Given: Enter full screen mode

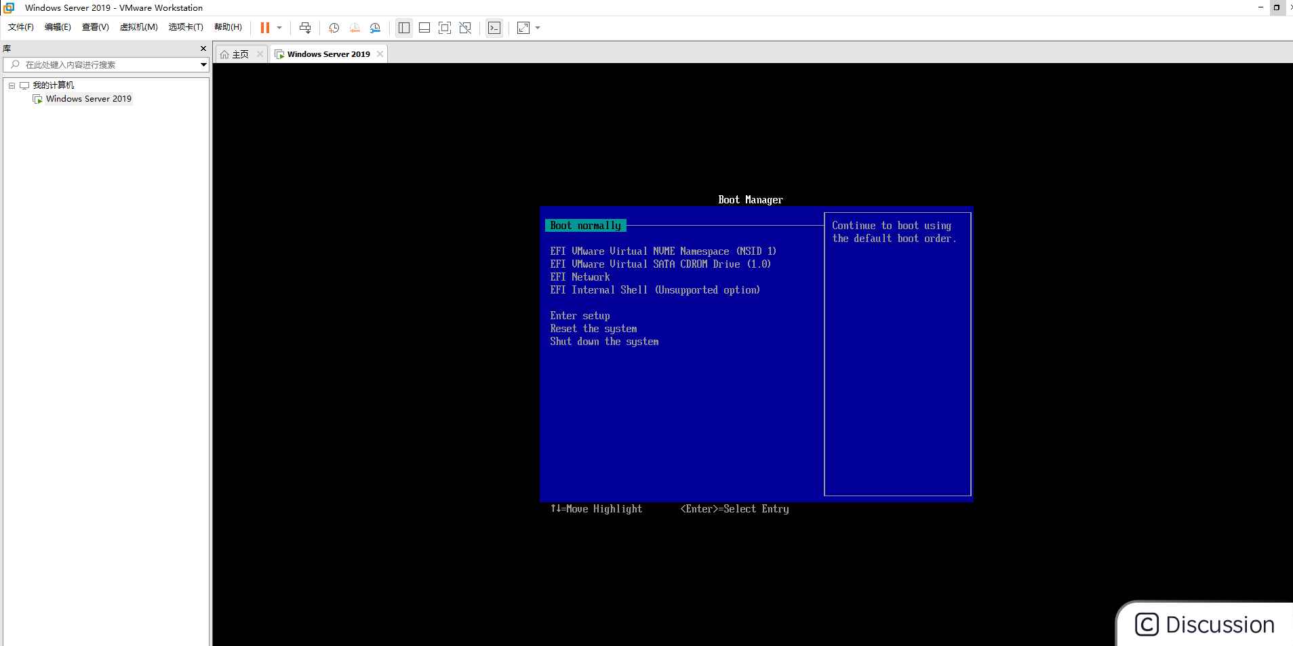Looking at the screenshot, I should [445, 28].
